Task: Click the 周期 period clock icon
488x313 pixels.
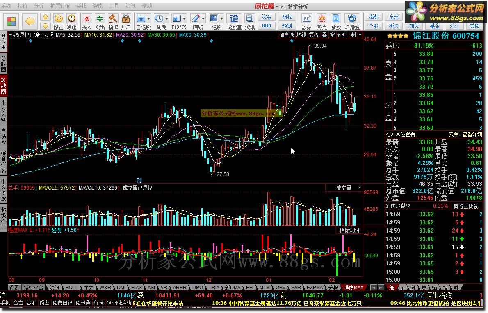Action: point(159,18)
